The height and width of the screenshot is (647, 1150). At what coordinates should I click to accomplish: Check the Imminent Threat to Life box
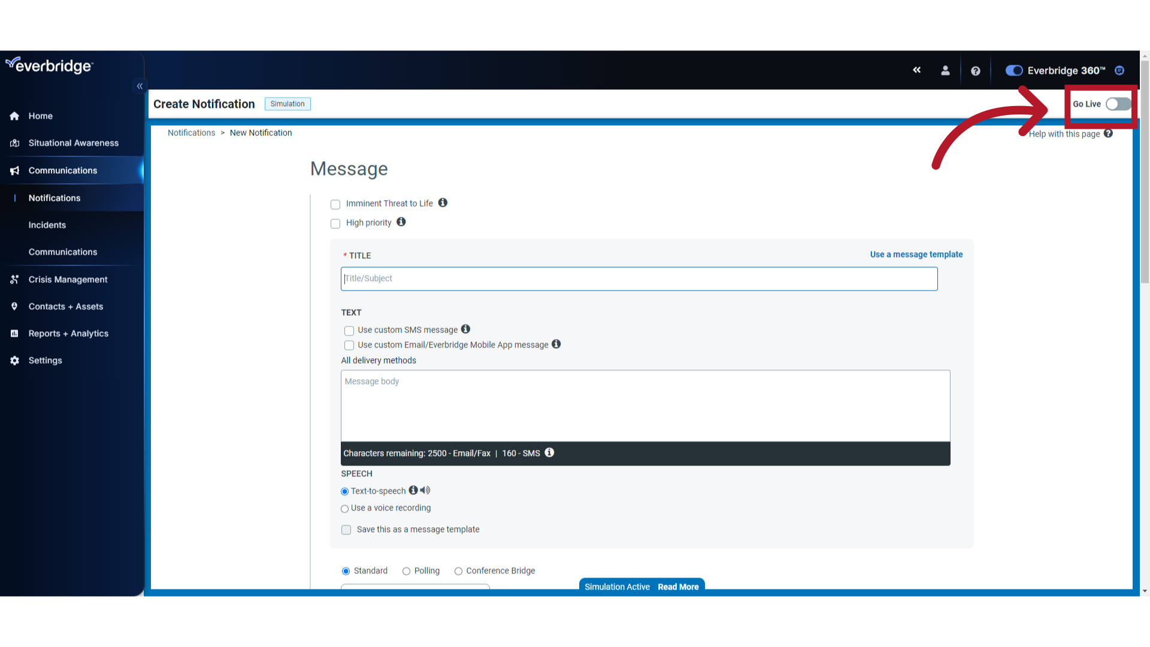(335, 204)
